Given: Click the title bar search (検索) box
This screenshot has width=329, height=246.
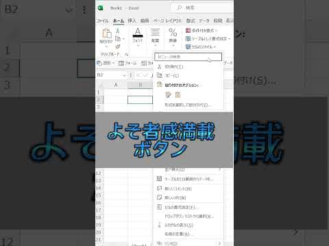Looking at the screenshot, I should pos(202,8).
